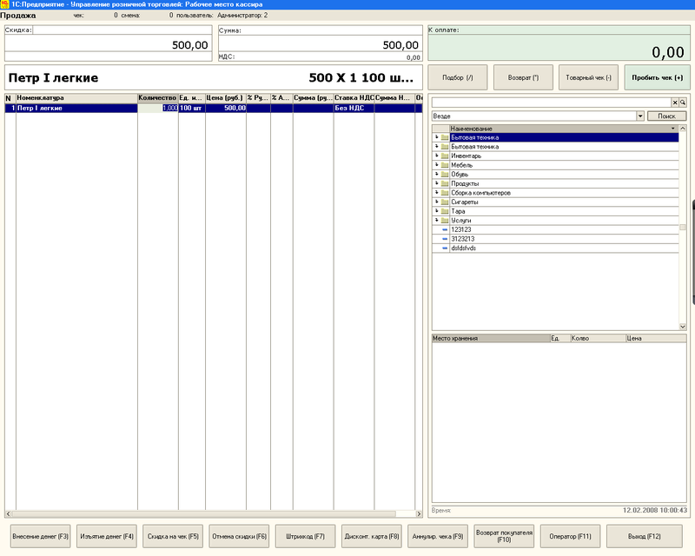Expand the Обувь folder
Image resolution: width=695 pixels, height=556 pixels.
[437, 175]
